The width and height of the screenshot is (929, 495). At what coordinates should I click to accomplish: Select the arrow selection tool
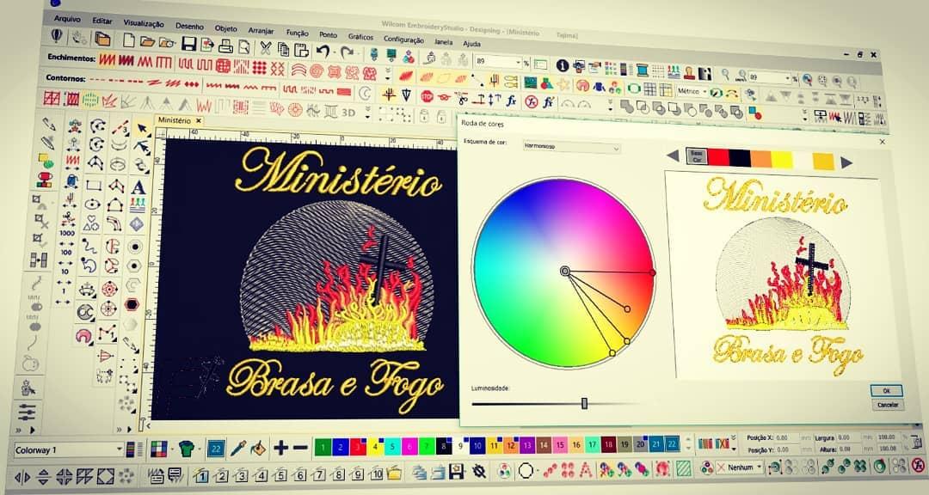[142, 127]
